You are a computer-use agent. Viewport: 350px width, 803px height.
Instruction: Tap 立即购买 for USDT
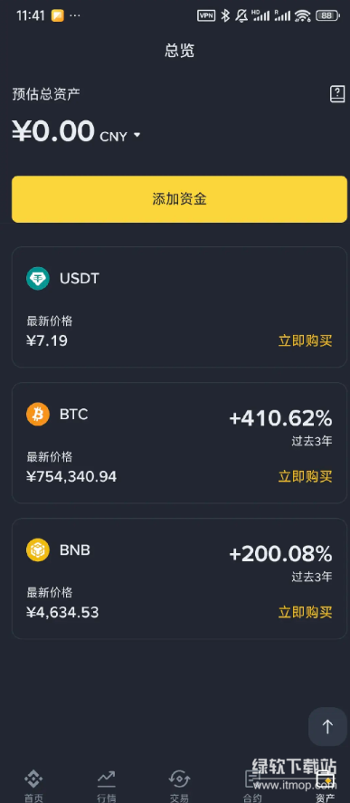[x=305, y=341]
